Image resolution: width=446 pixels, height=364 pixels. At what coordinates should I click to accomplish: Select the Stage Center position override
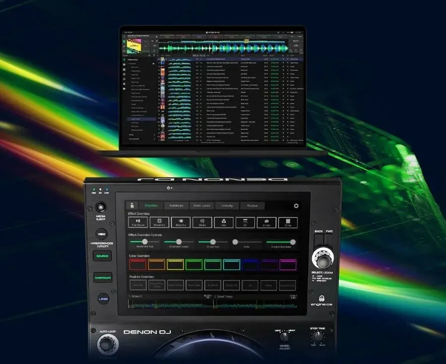[175, 285]
